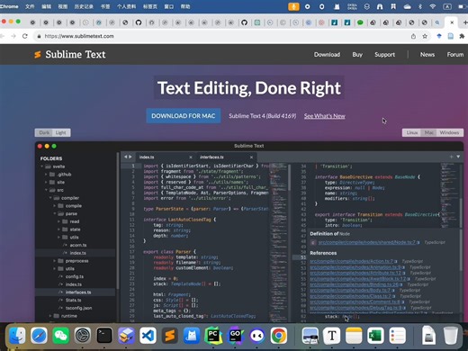The height and width of the screenshot is (351, 468).
Task: Open the Support link
Action: click(x=384, y=55)
